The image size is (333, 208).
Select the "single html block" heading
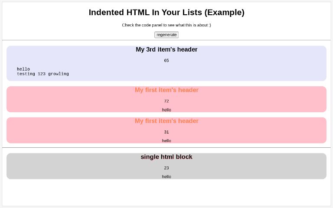[x=166, y=157]
